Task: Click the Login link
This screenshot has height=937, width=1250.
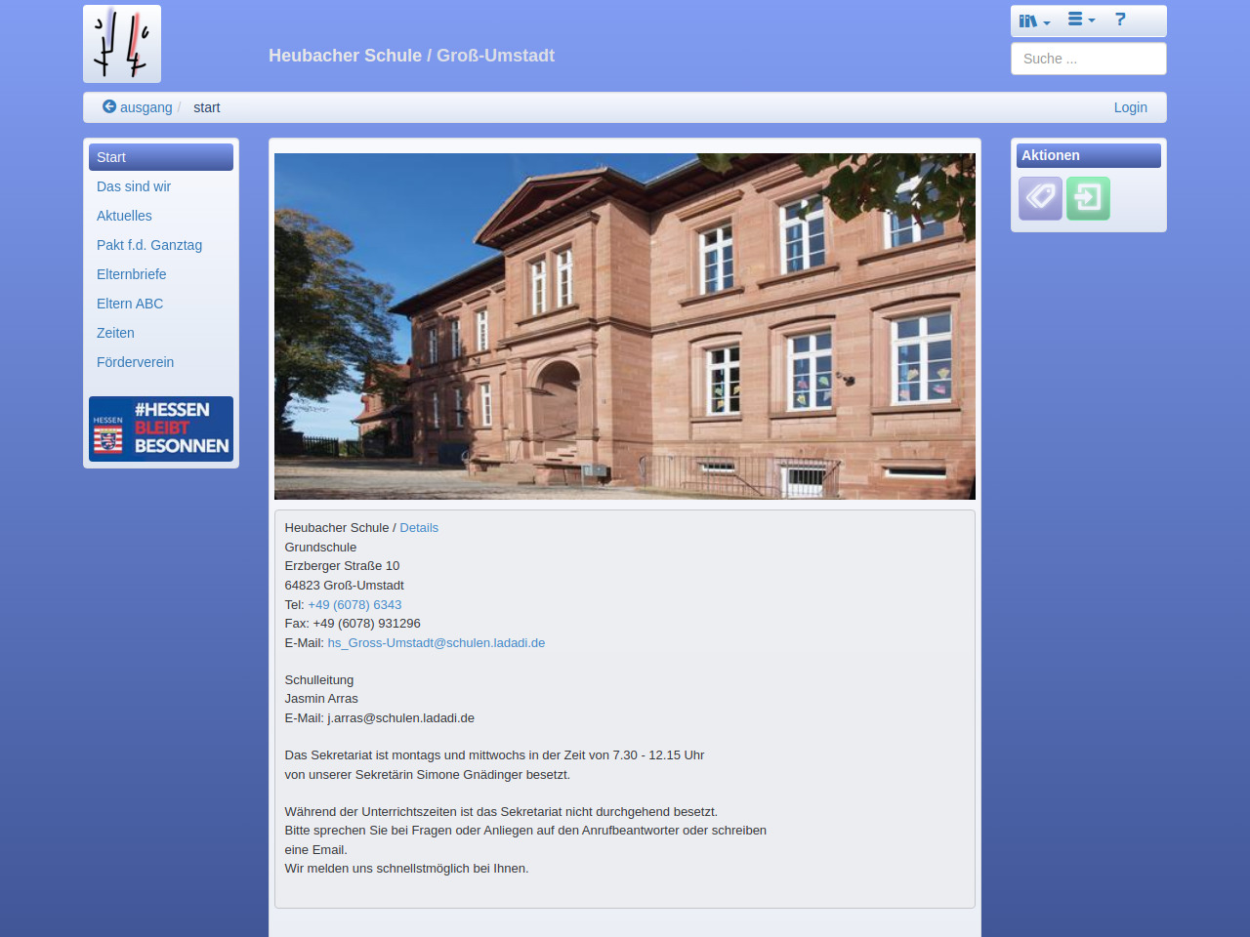Action: tap(1130, 107)
